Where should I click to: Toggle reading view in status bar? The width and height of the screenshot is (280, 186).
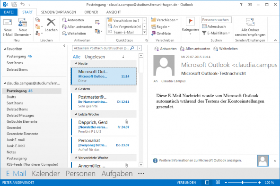pos(218,182)
